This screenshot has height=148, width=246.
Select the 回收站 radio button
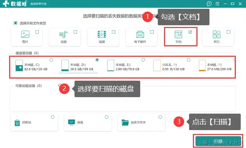(x=53, y=117)
